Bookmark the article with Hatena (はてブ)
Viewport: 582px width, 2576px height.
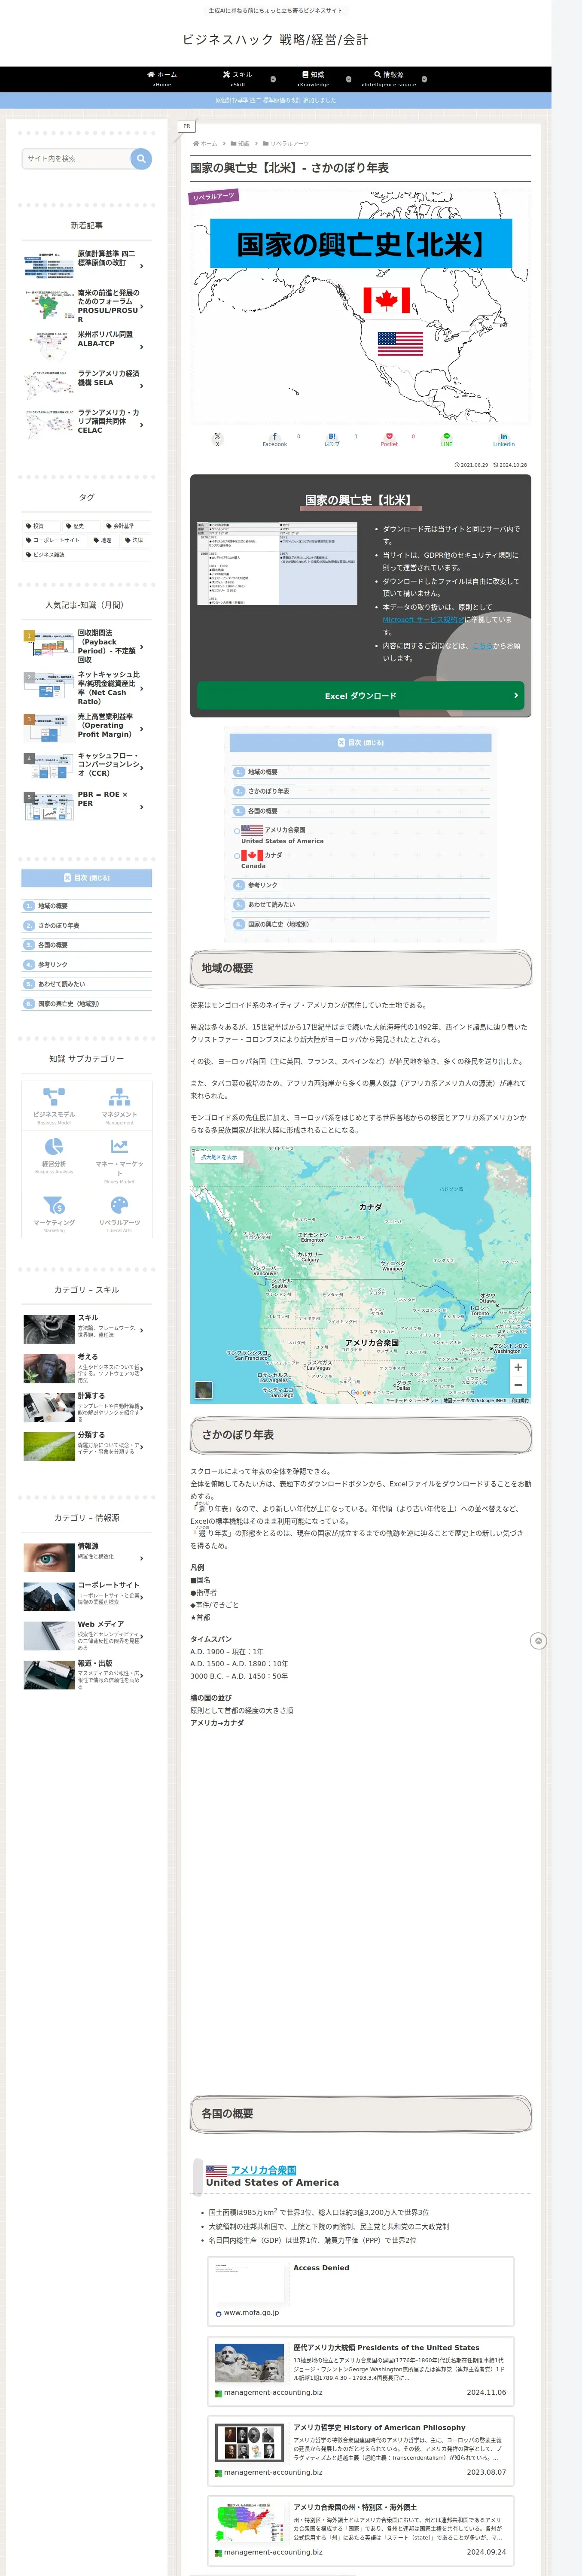[x=332, y=439]
